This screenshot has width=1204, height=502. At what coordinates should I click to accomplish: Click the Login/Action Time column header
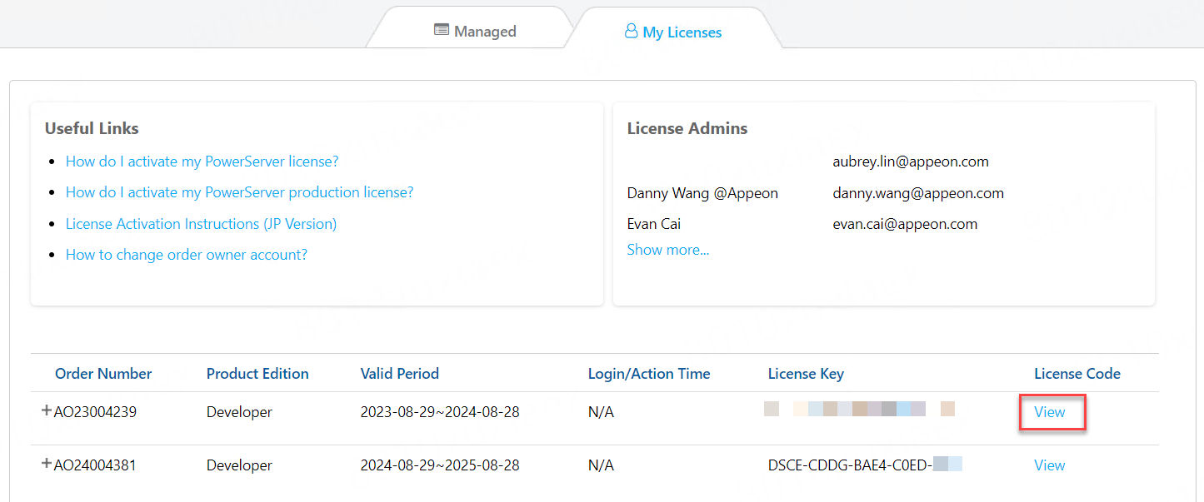[648, 374]
